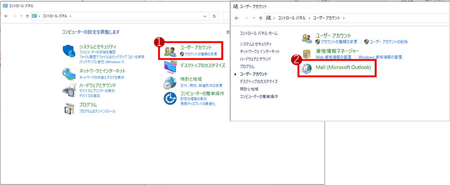Image resolution: width=450 pixels, height=185 pixels.
Task: Open 日付、時刻、数値形式の変更 link
Action: pyautogui.click(x=201, y=86)
